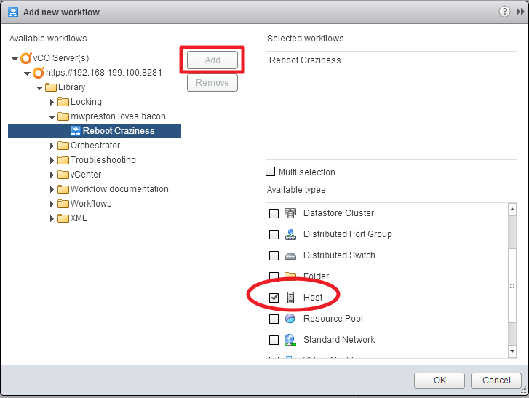Click the workflow icon in dialog title

(13, 12)
